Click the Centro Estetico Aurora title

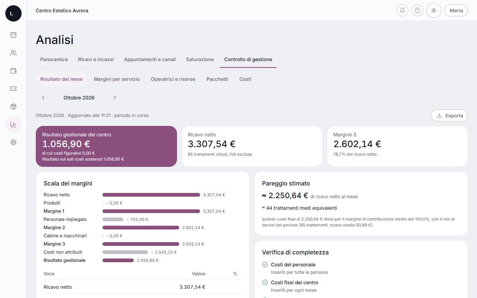pos(62,10)
